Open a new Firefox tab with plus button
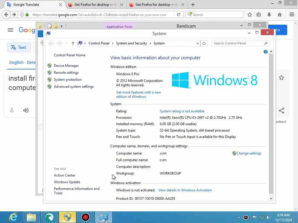298x223 pixels. coord(193,5)
